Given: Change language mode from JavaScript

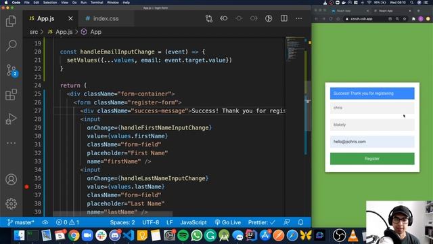Looking at the screenshot, I should (193, 222).
